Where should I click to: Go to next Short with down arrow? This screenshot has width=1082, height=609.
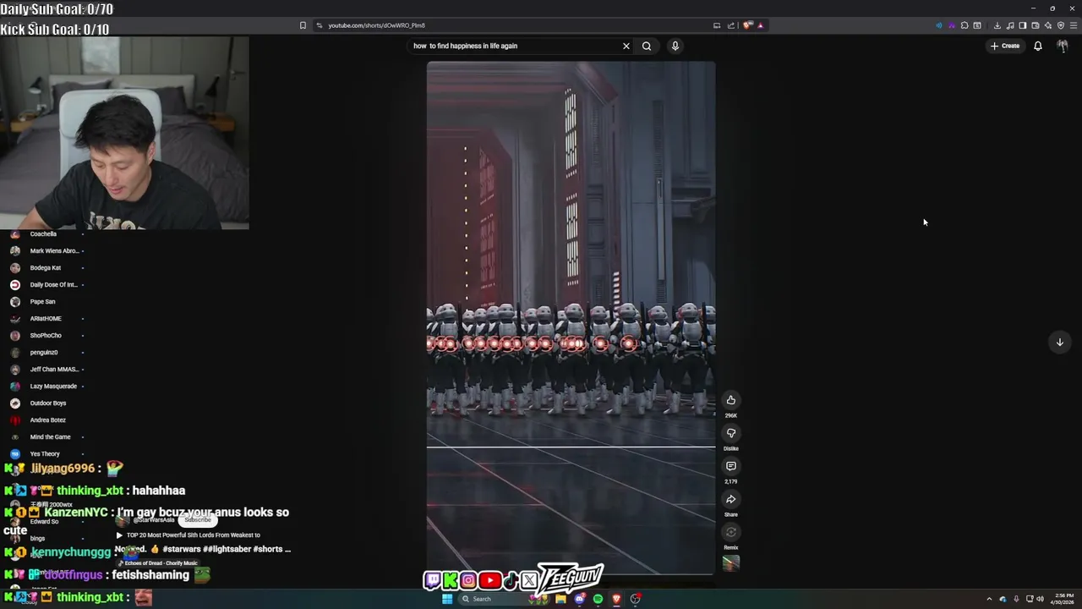[1060, 342]
